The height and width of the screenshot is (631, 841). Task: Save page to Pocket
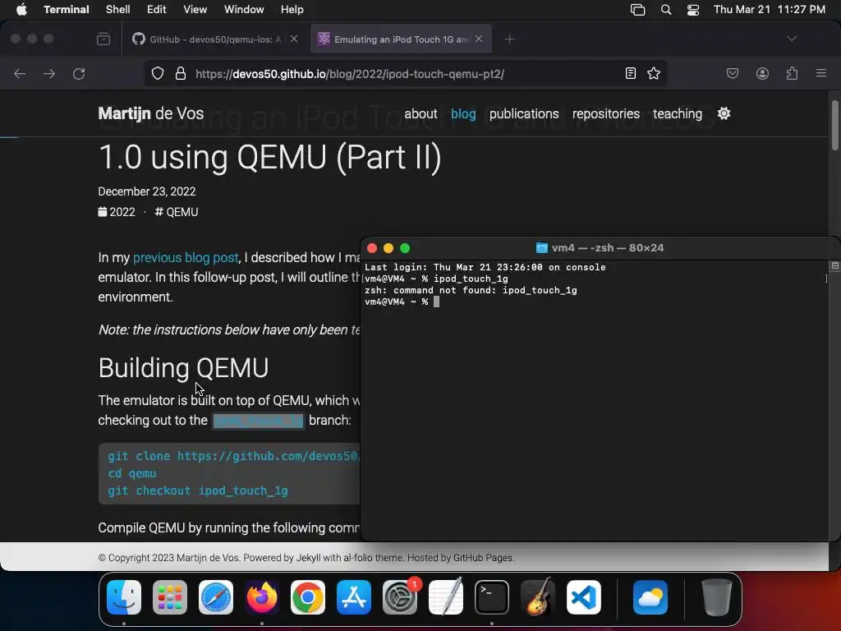click(x=732, y=73)
